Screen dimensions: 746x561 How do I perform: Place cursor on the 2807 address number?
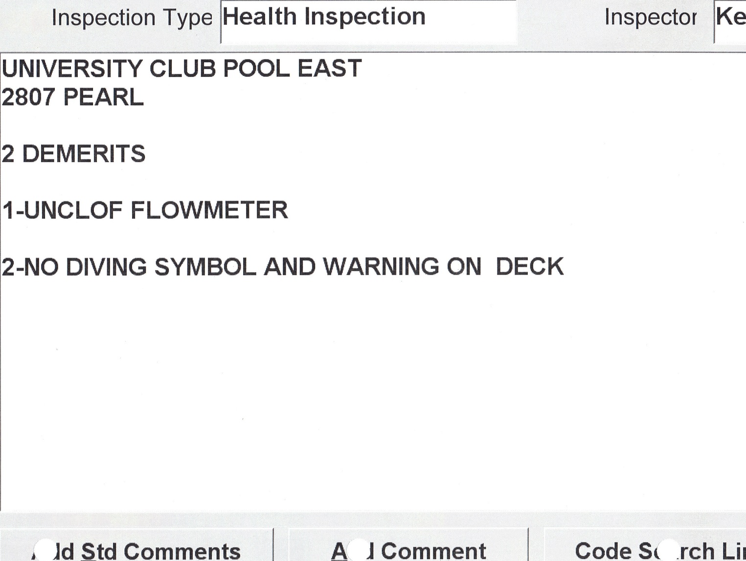28,97
